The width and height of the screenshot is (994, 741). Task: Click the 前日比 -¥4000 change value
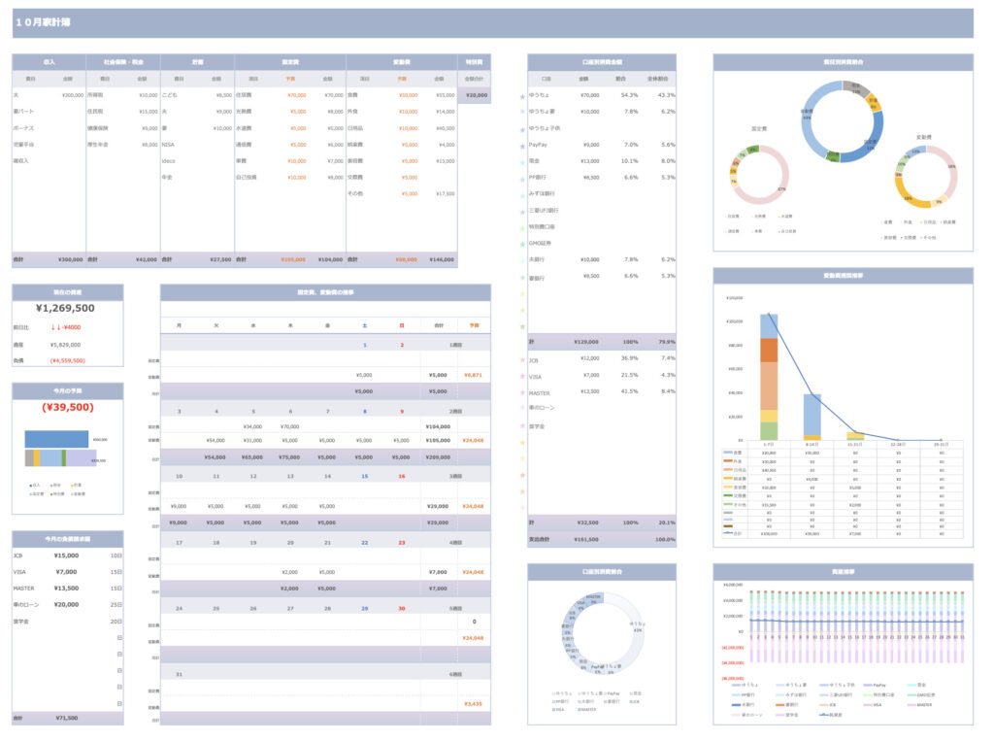pos(66,327)
